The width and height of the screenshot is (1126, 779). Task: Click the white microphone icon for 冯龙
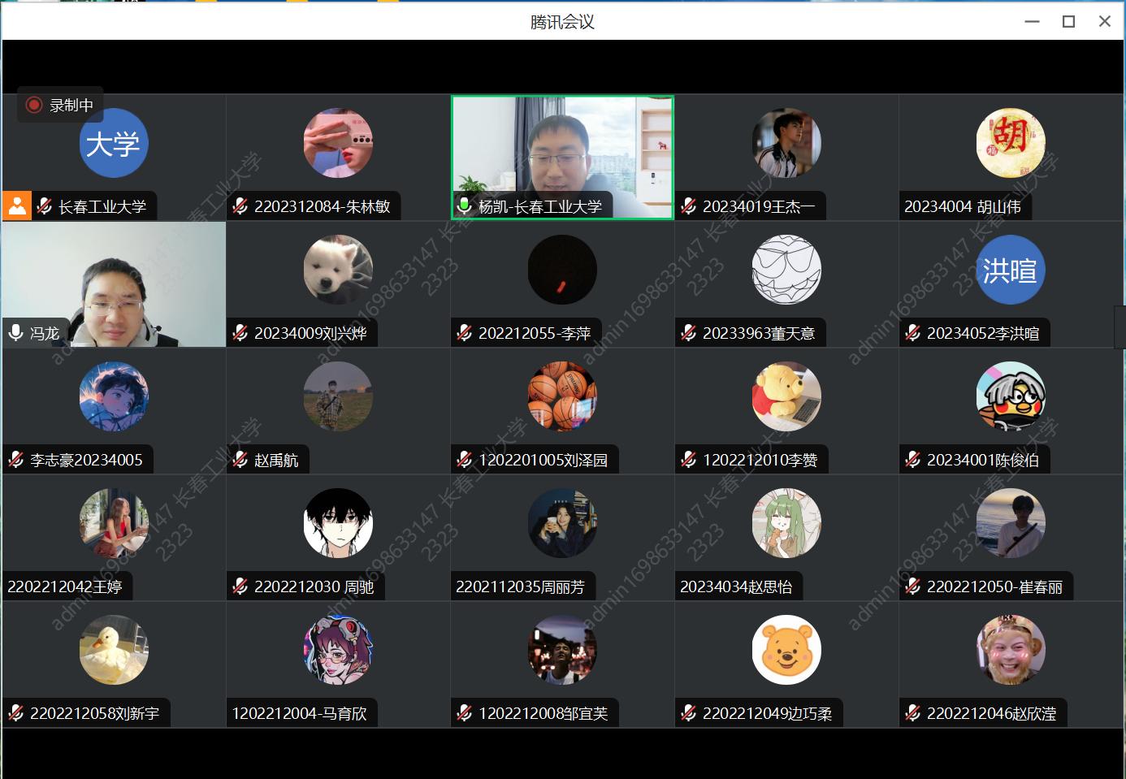pyautogui.click(x=15, y=332)
